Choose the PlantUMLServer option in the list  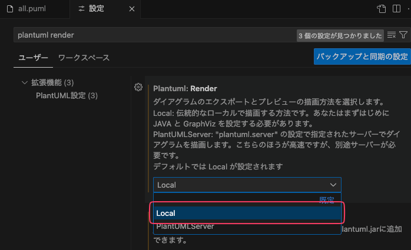247,226
